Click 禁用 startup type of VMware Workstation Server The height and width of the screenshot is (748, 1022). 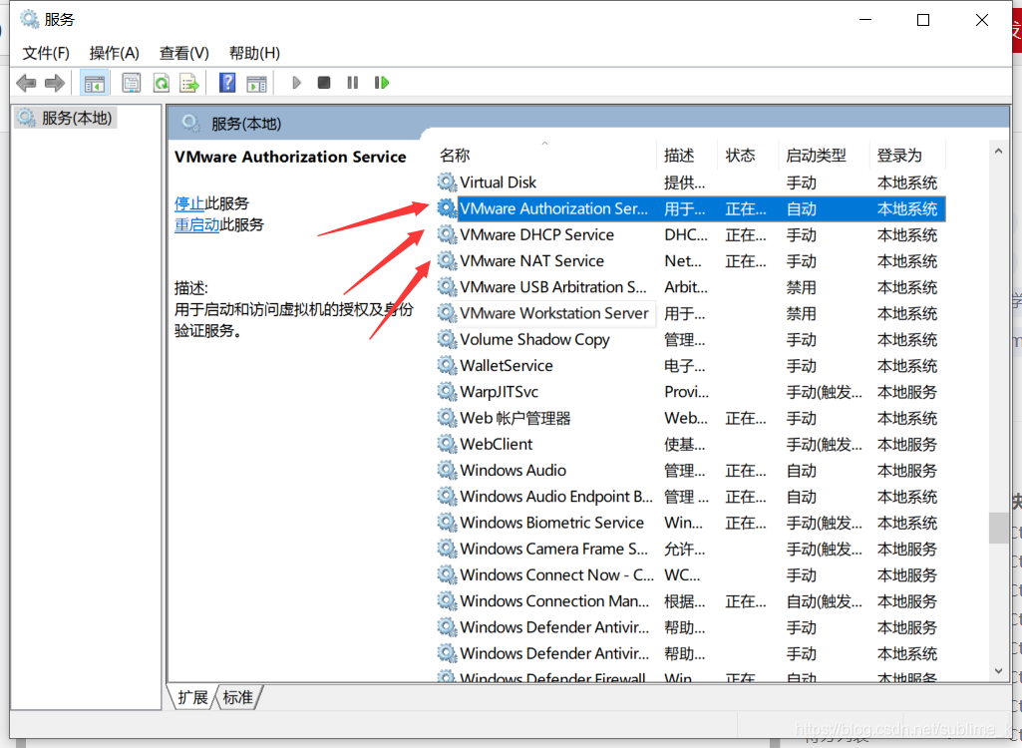pos(801,314)
